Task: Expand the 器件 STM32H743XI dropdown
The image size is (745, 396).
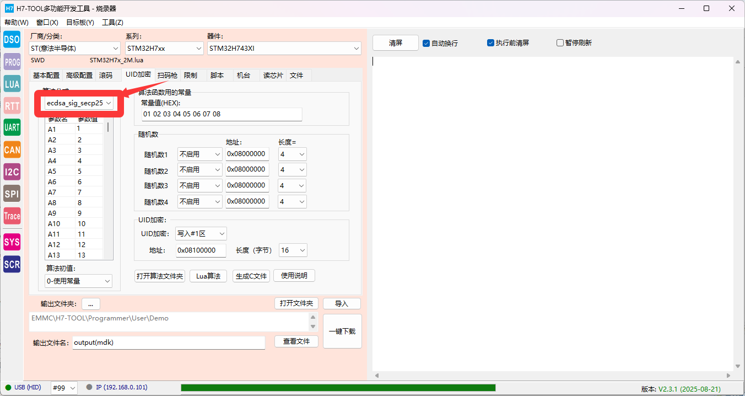Action: pyautogui.click(x=284, y=49)
